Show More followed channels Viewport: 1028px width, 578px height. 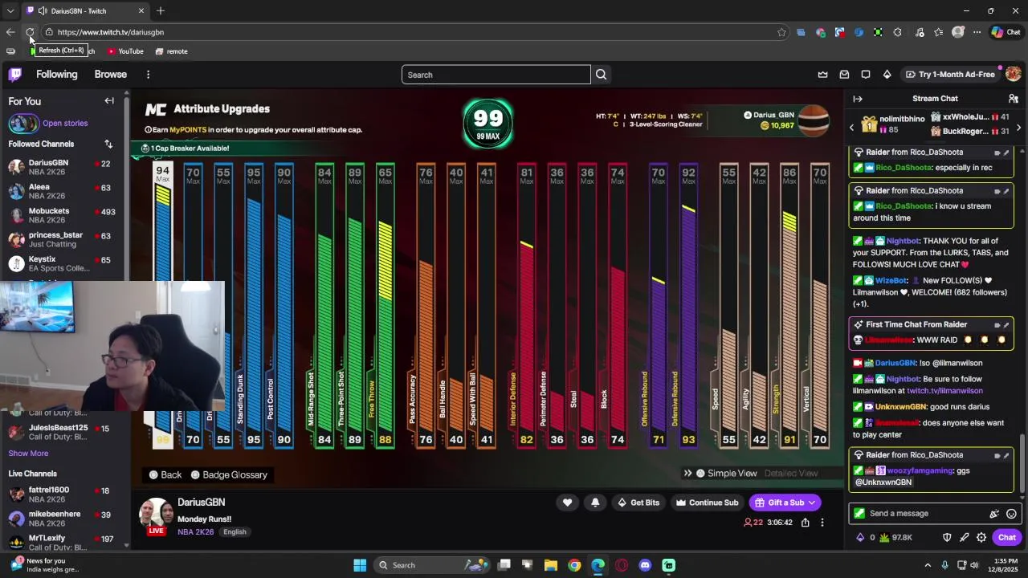point(28,454)
